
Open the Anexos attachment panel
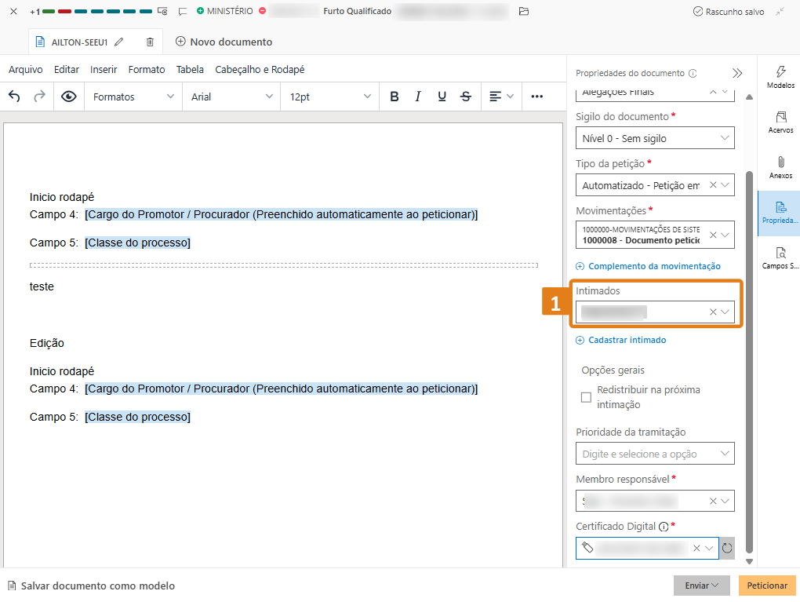pyautogui.click(x=780, y=167)
